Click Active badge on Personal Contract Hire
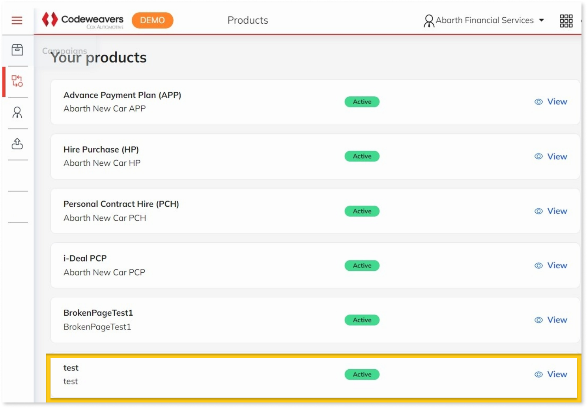 pyautogui.click(x=362, y=211)
